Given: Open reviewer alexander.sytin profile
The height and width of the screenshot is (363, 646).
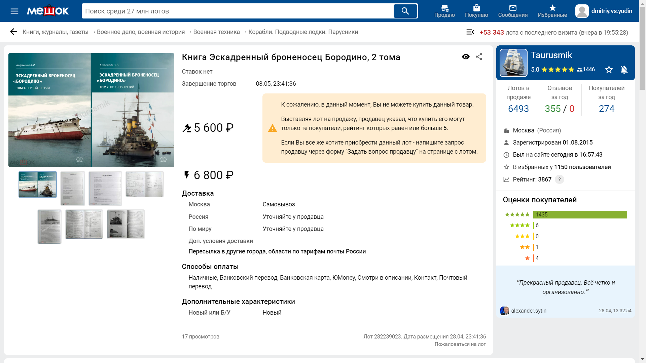Looking at the screenshot, I should point(528,311).
